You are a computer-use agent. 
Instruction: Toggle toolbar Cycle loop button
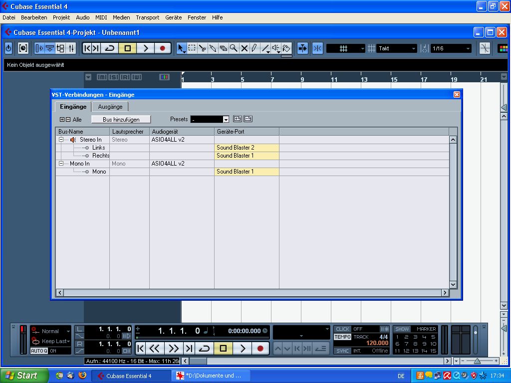(x=109, y=48)
